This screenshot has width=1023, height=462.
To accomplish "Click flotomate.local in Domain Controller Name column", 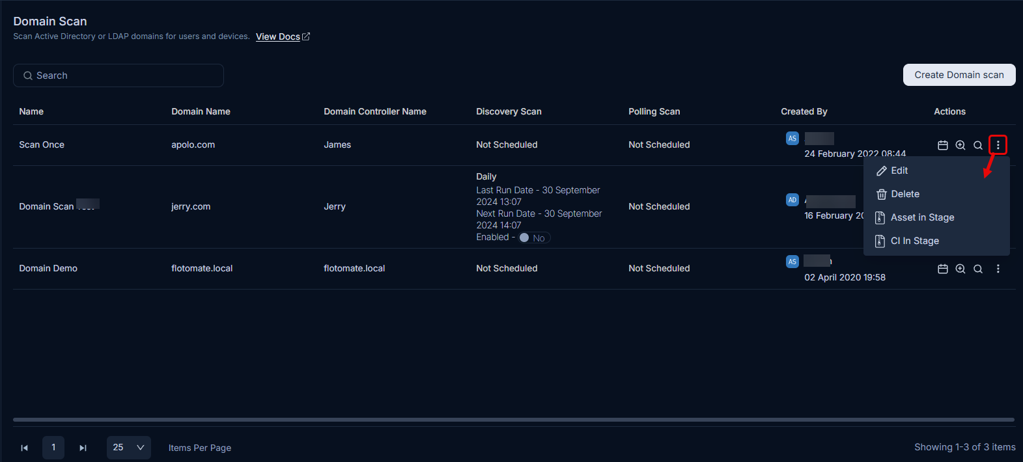I will pos(354,268).
